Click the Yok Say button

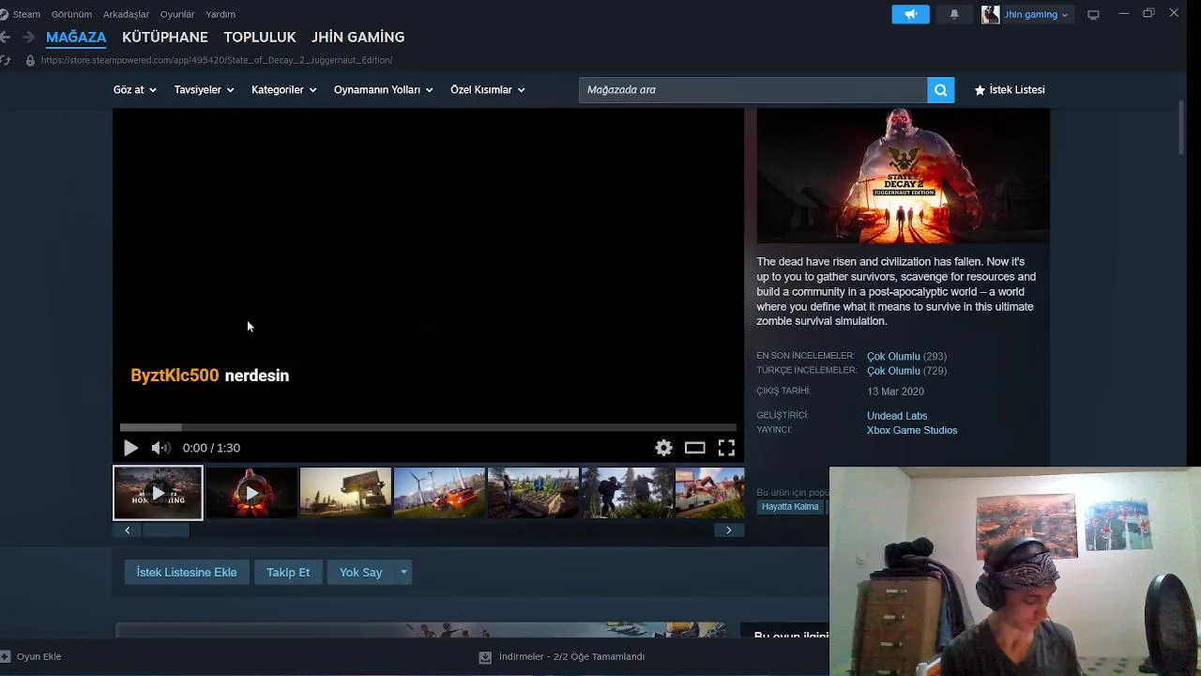click(x=360, y=573)
